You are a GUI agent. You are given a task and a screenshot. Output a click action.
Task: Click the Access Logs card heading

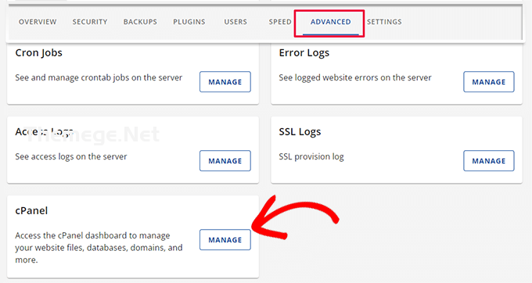point(44,132)
